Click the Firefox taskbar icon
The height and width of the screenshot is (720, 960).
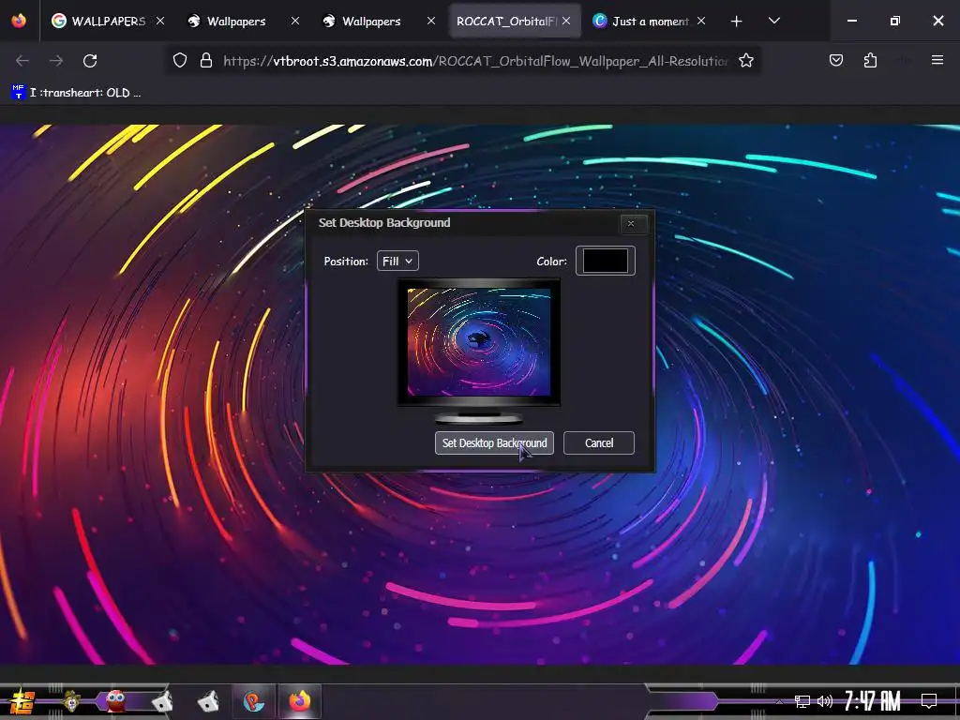tap(300, 701)
